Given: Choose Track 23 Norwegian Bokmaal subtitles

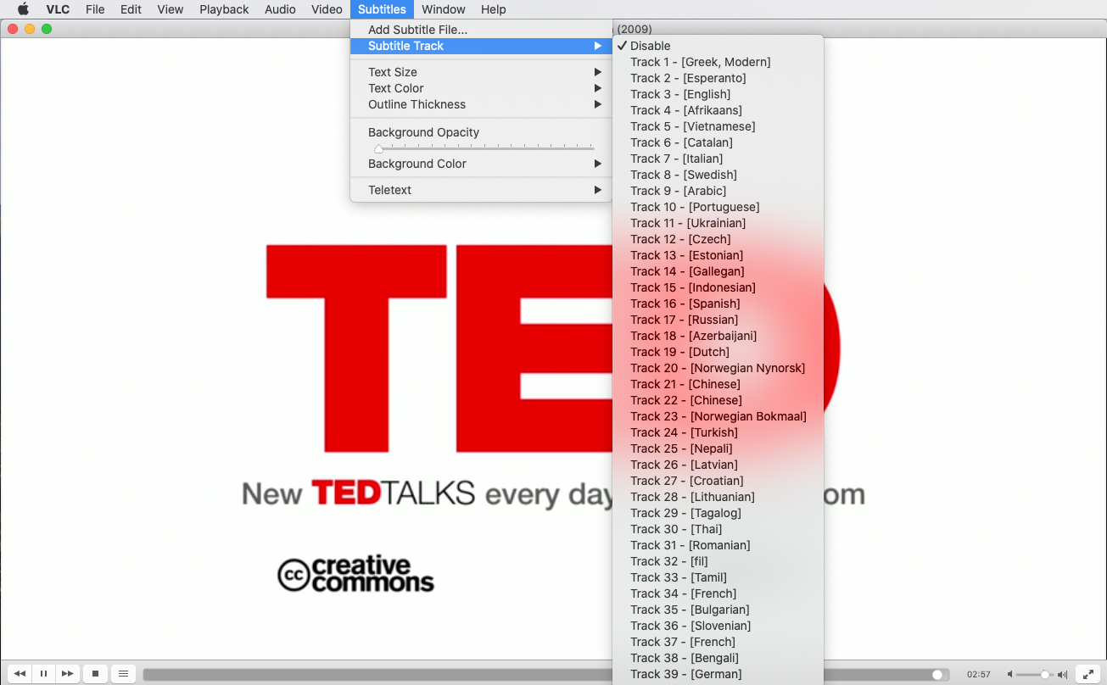Looking at the screenshot, I should [x=718, y=416].
